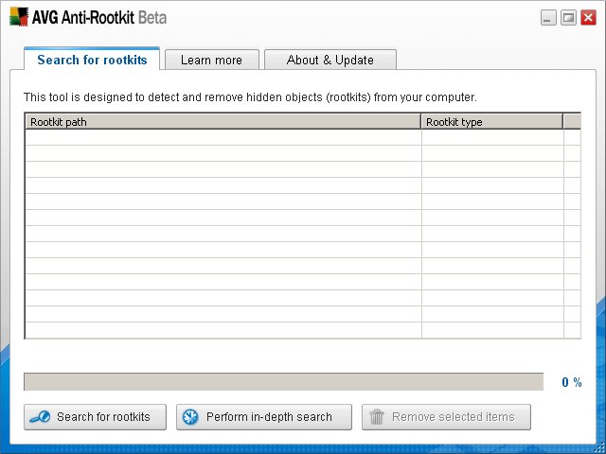Viewport: 606px width, 454px height.
Task: Switch to the Learn more tab
Action: coord(212,60)
